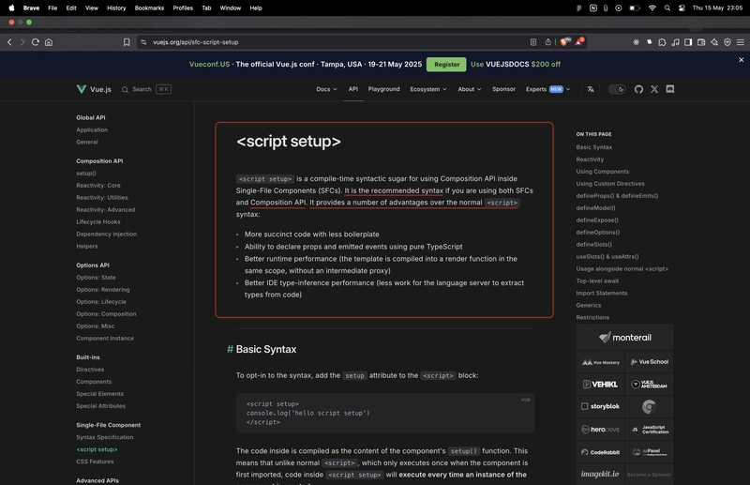Screen dimensions: 750x485
Task: Open the Application sidebar link
Action: click(x=92, y=129)
